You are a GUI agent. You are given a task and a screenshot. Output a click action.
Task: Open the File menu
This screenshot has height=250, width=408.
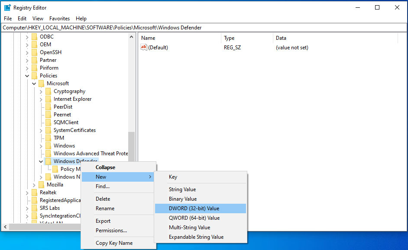(x=8, y=19)
